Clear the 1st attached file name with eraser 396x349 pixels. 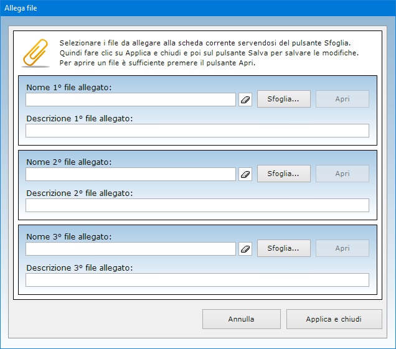point(245,100)
